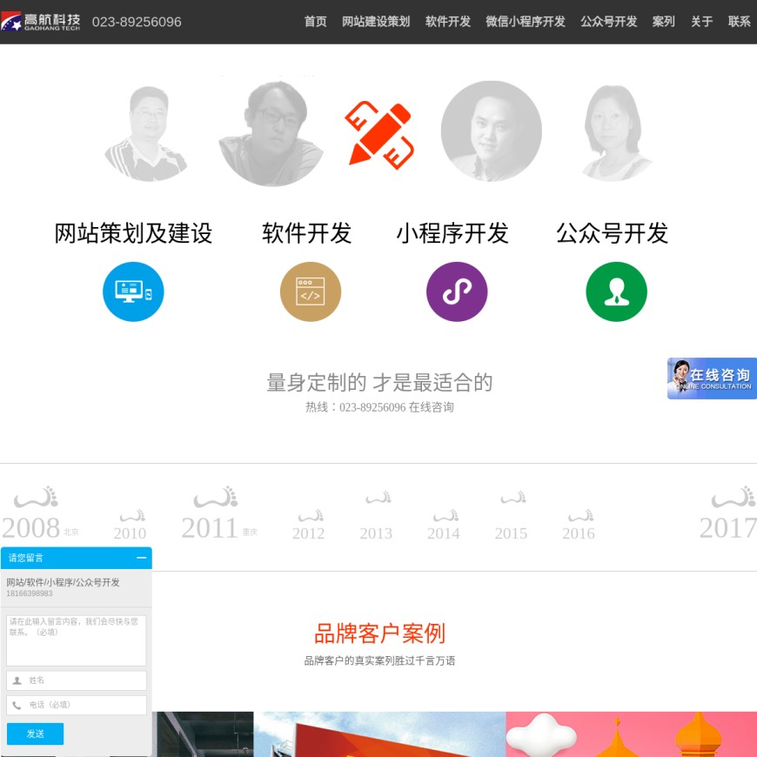Select the 2010 timeline footprint

click(x=131, y=525)
